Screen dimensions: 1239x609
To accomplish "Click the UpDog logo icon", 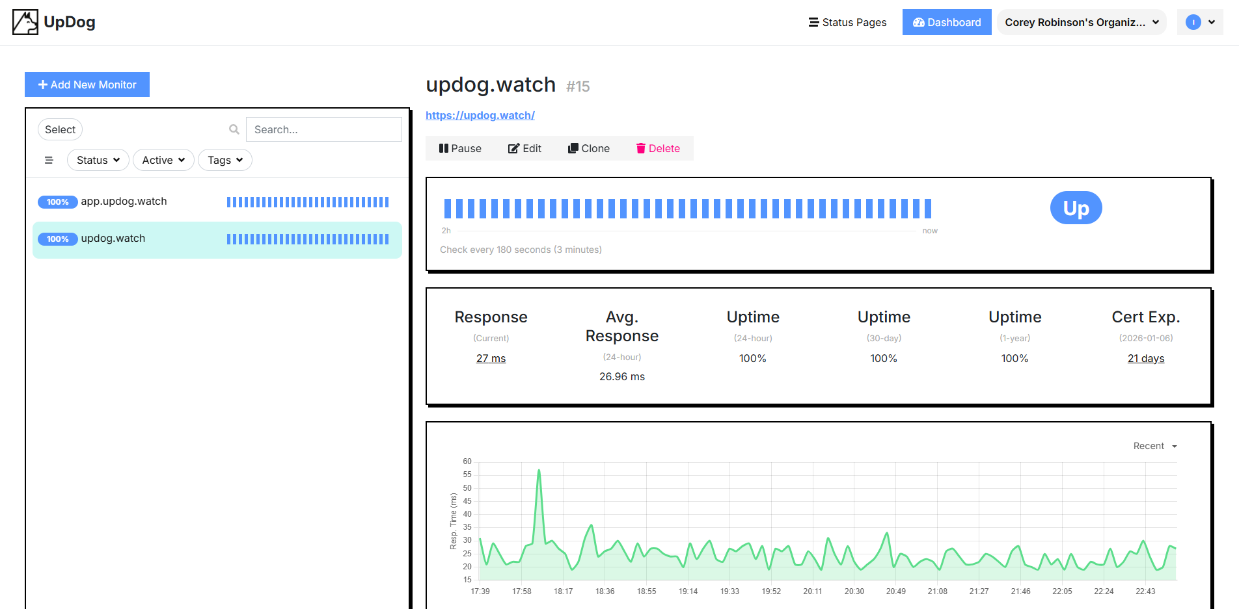I will pyautogui.click(x=25, y=22).
